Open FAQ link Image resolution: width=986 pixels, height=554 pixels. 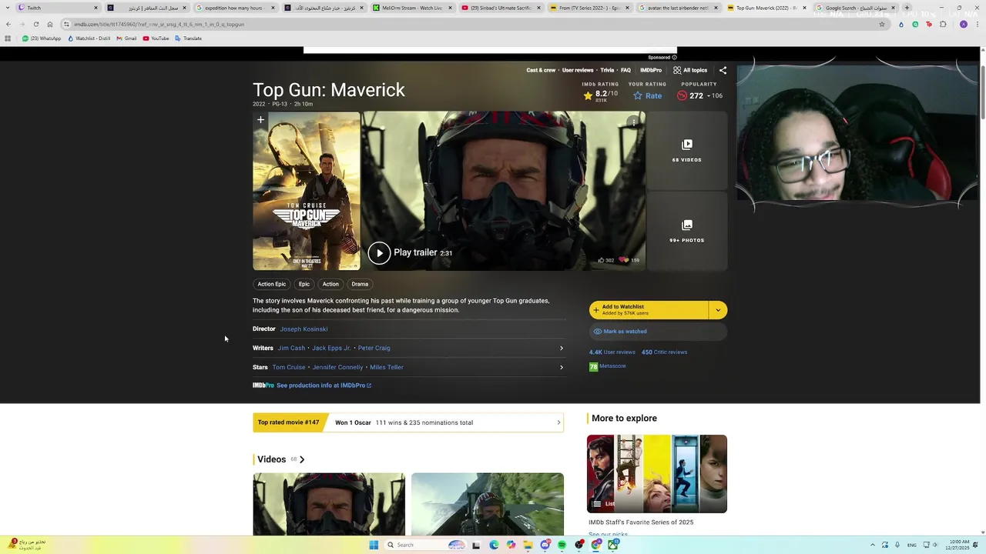625,70
